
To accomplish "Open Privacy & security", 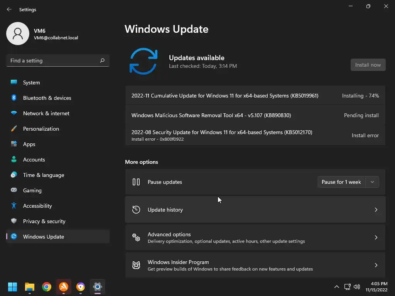I will [58, 221].
